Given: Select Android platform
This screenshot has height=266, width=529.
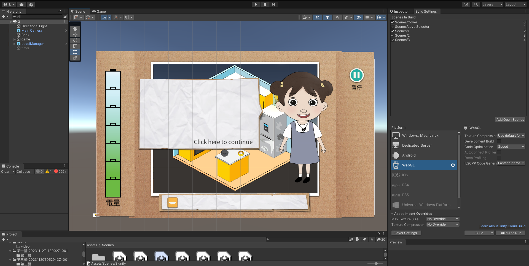Looking at the screenshot, I should [424, 155].
